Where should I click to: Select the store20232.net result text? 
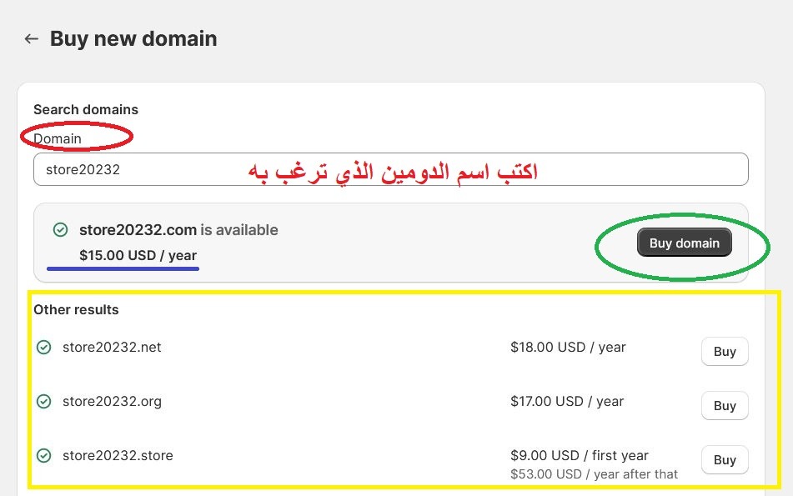pos(112,348)
